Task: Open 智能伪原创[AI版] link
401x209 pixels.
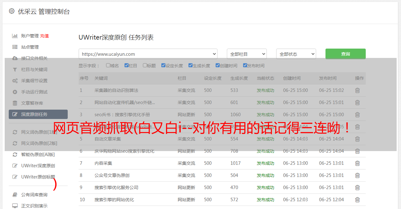Action: pyautogui.click(x=38, y=154)
